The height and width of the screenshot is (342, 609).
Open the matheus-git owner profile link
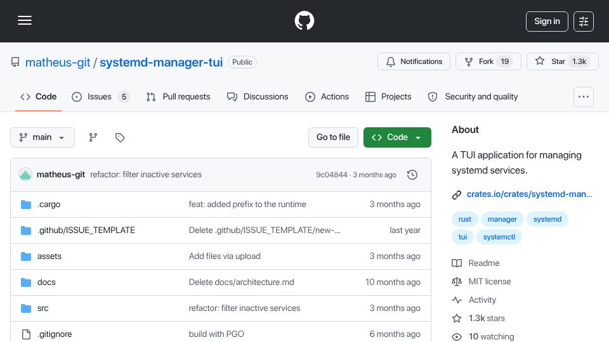point(58,63)
